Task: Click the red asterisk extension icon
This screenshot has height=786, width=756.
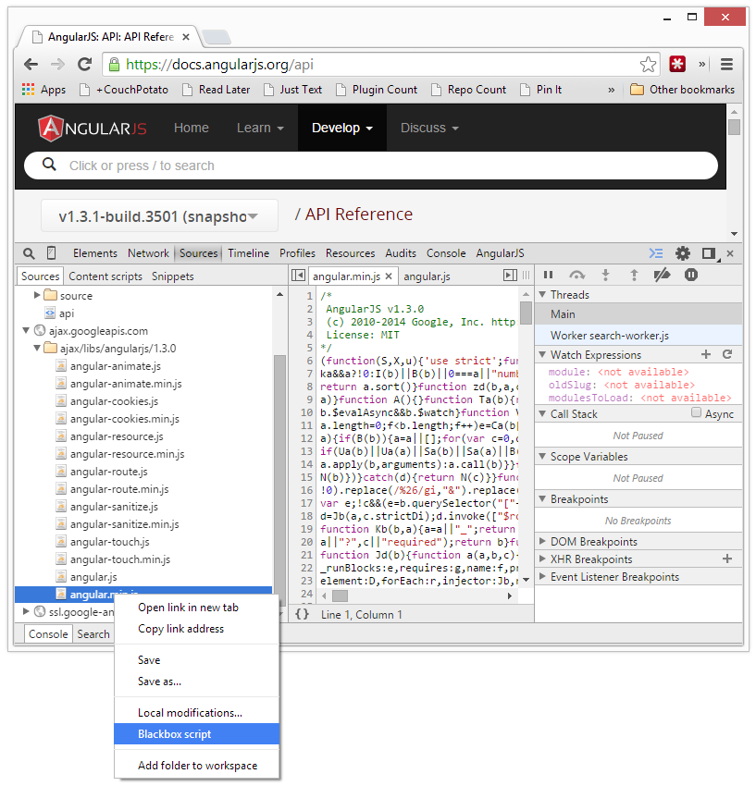Action: click(x=677, y=64)
